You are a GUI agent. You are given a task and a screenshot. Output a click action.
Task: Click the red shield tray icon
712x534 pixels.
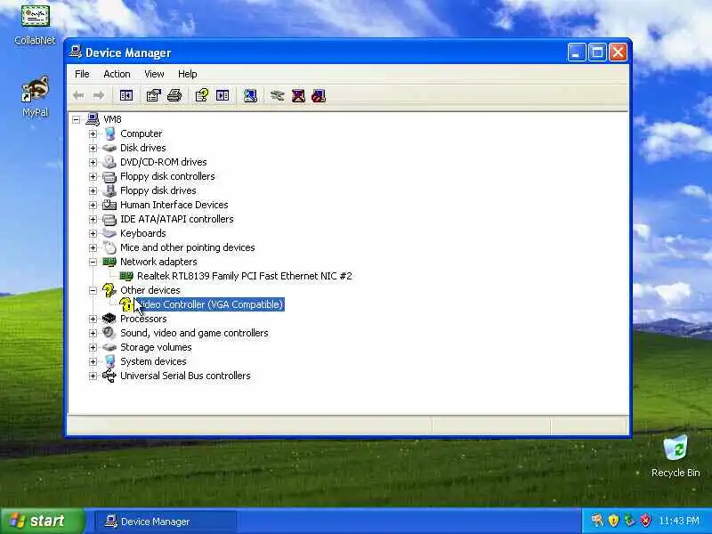pos(645,521)
